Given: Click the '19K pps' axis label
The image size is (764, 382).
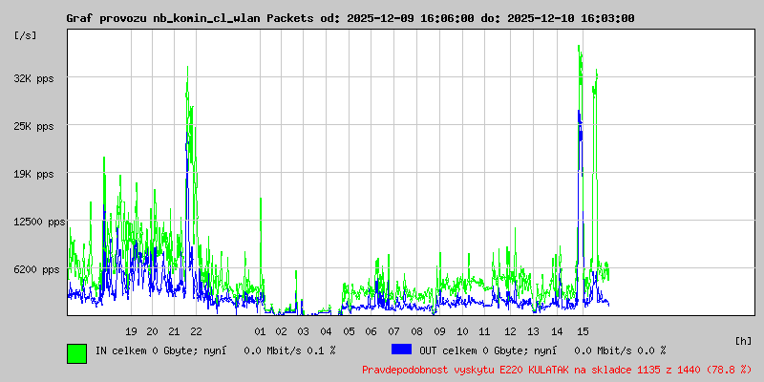Looking at the screenshot, I should click(34, 175).
